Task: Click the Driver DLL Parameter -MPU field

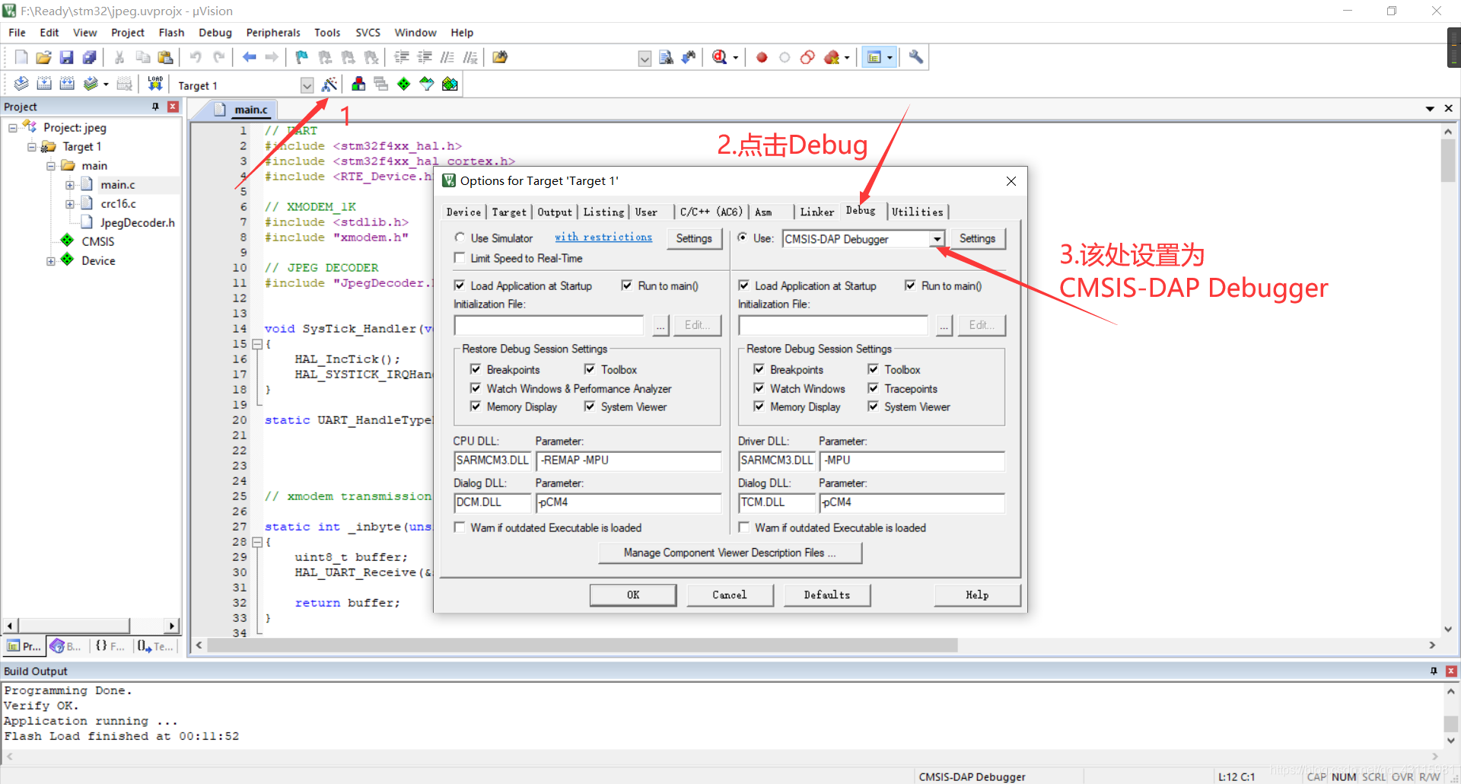Action: point(912,461)
